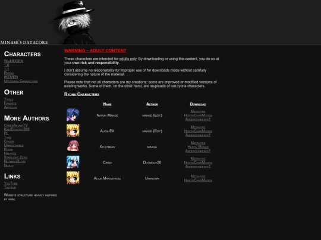321x240 pixels.
Task: Select the Doomguy20 author cell
Action: point(152,162)
